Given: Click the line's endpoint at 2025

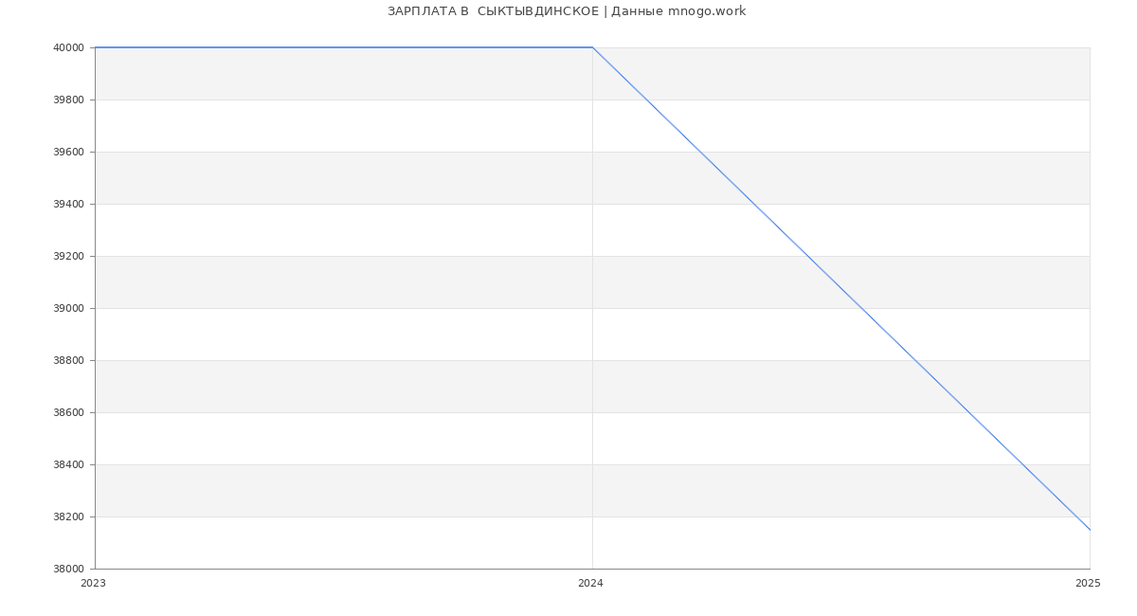Looking at the screenshot, I should pos(1090,530).
